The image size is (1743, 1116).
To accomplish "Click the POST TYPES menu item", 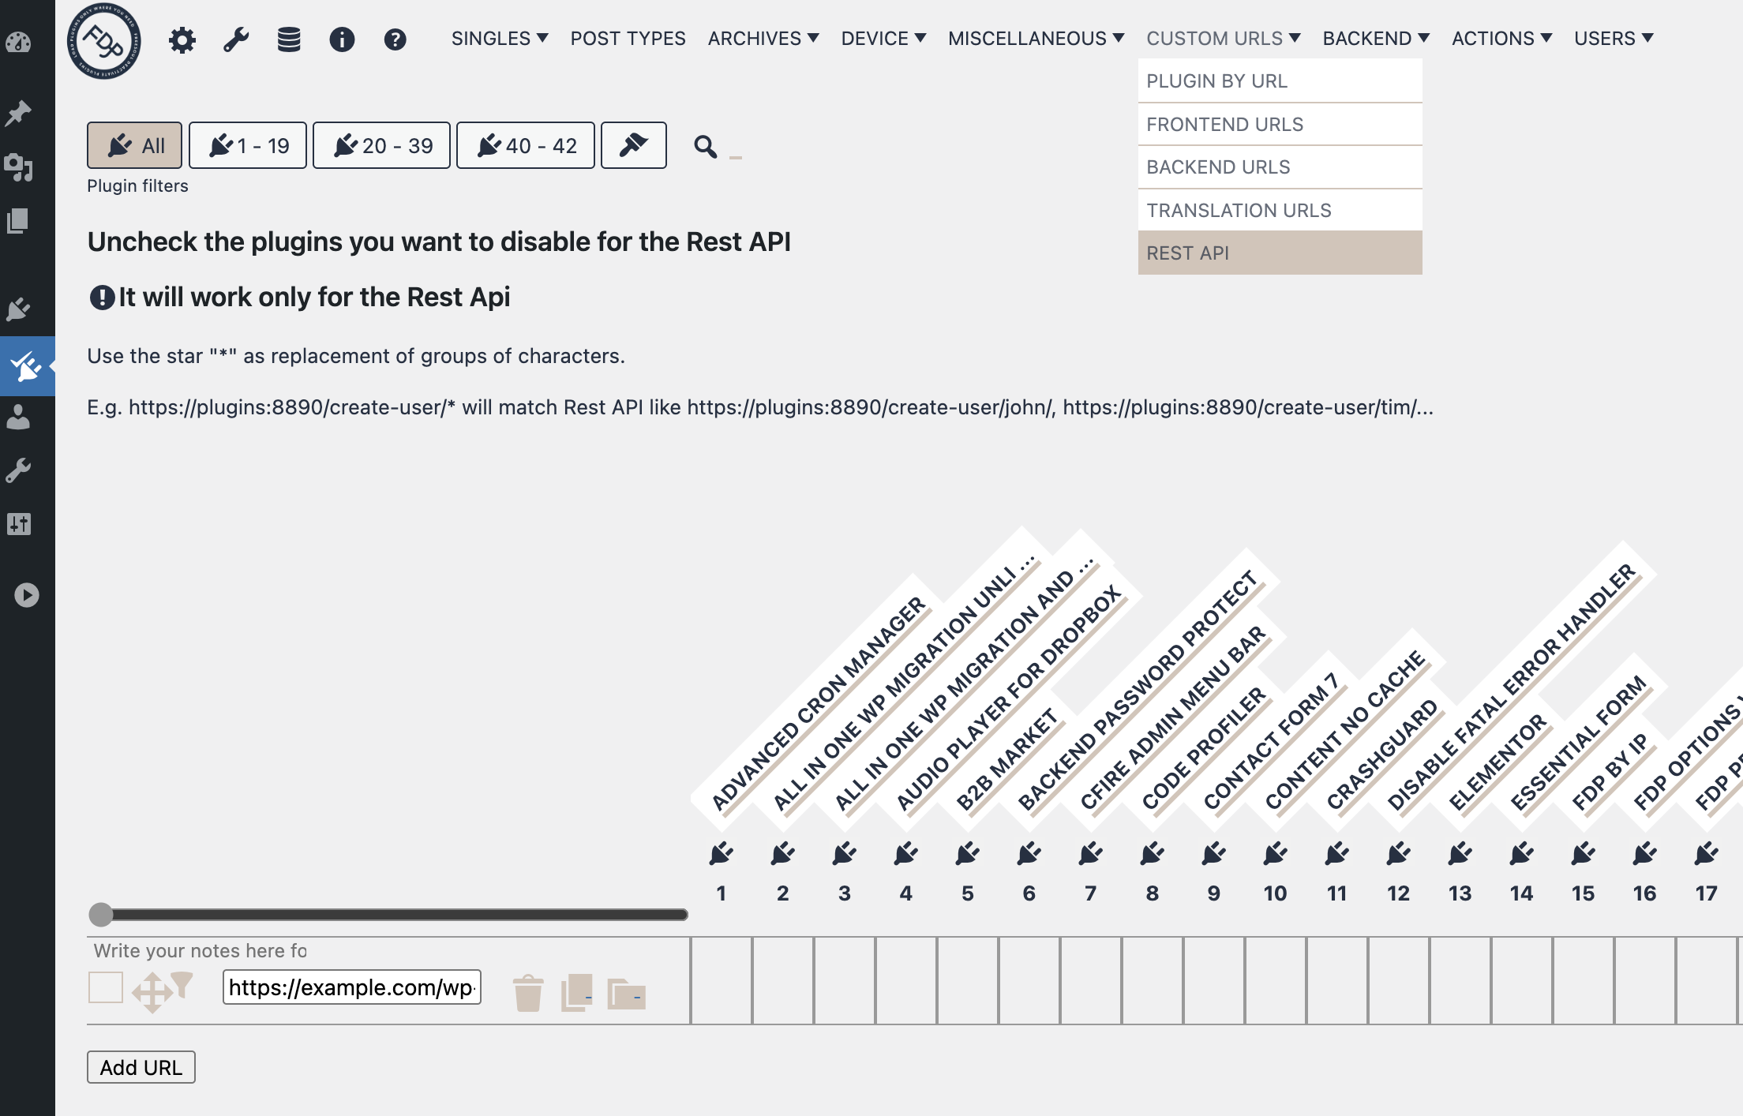I will pyautogui.click(x=628, y=38).
